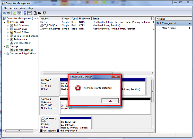Click the Disk 1 icon with red arrow
Image resolution: width=193 pixels, height=139 pixels.
click(x=43, y=99)
